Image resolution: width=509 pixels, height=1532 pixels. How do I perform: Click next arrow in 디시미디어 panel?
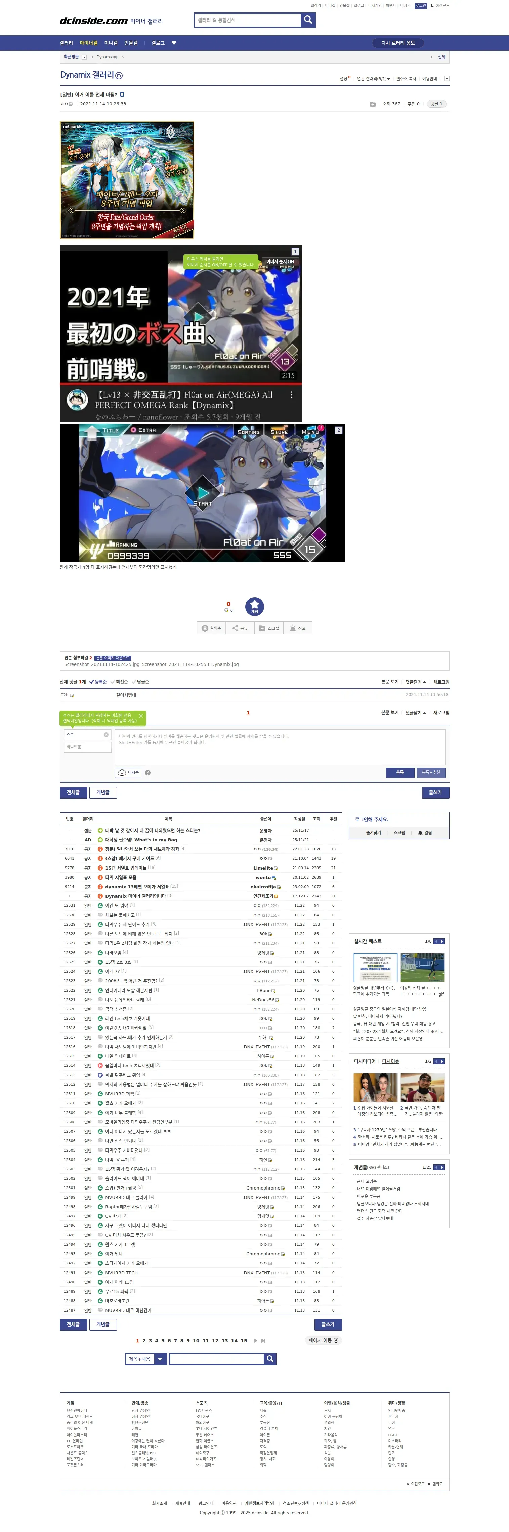click(x=442, y=1061)
